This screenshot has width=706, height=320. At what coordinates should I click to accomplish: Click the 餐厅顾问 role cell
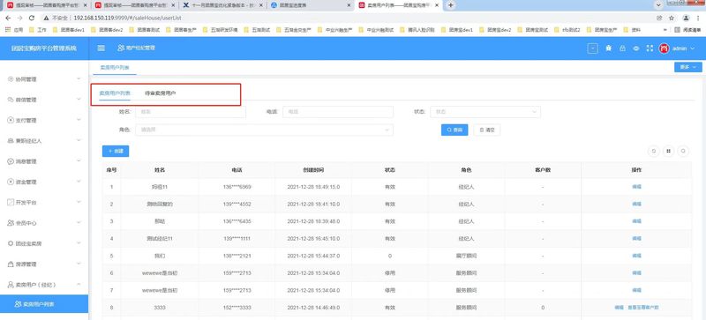[466, 256]
